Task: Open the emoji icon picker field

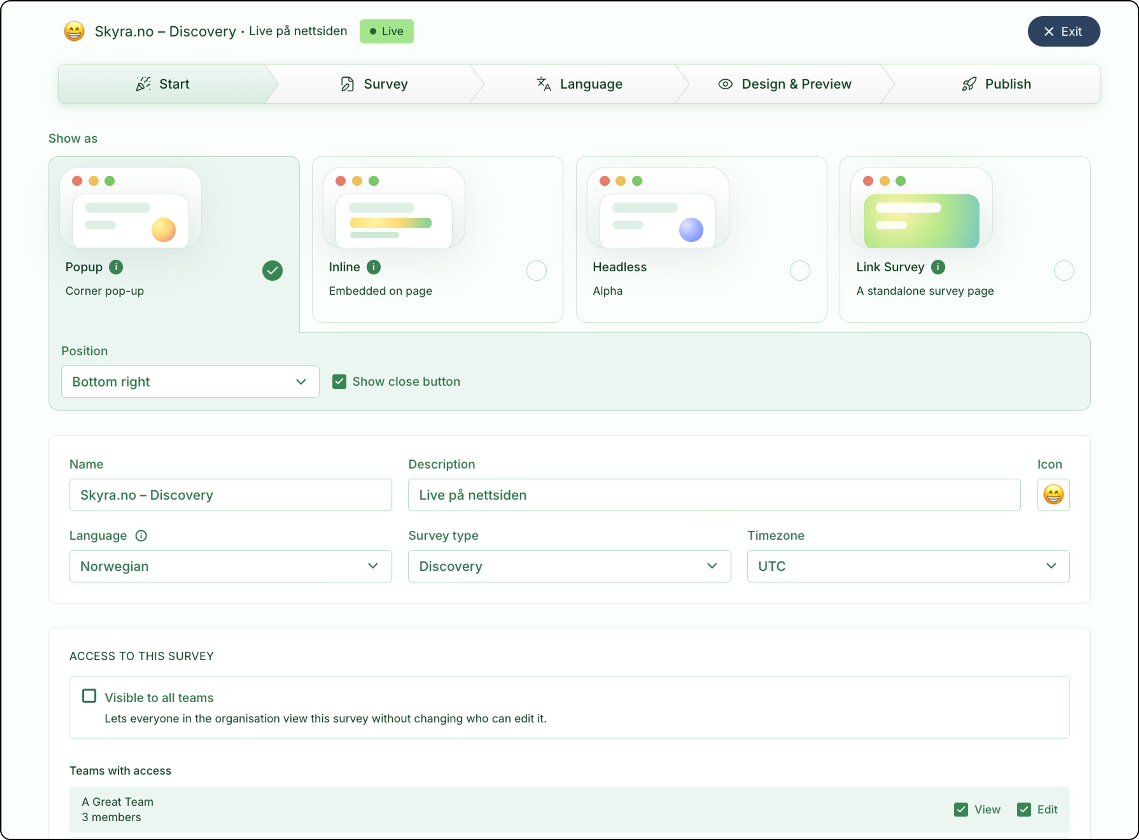Action: click(x=1053, y=495)
